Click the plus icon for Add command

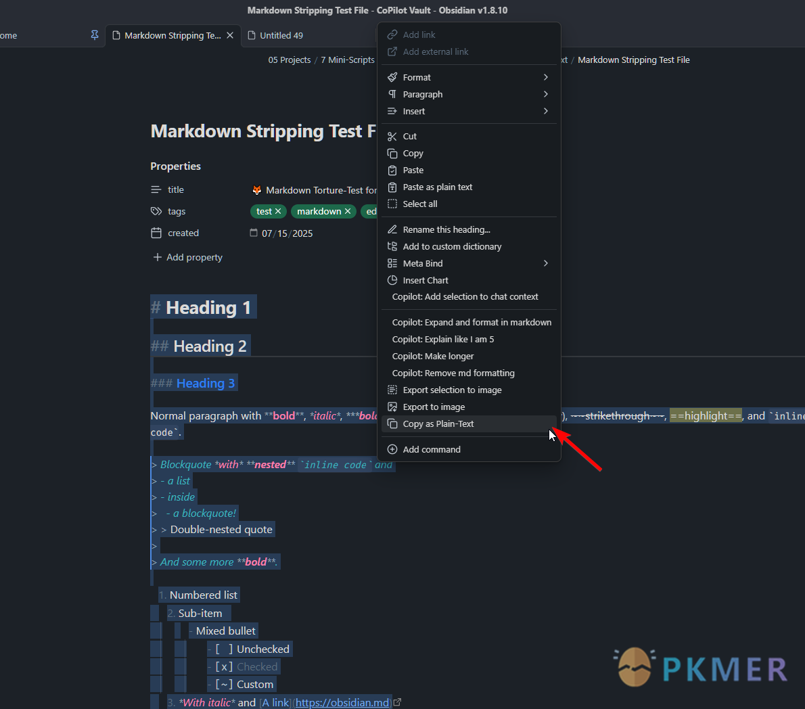click(392, 450)
